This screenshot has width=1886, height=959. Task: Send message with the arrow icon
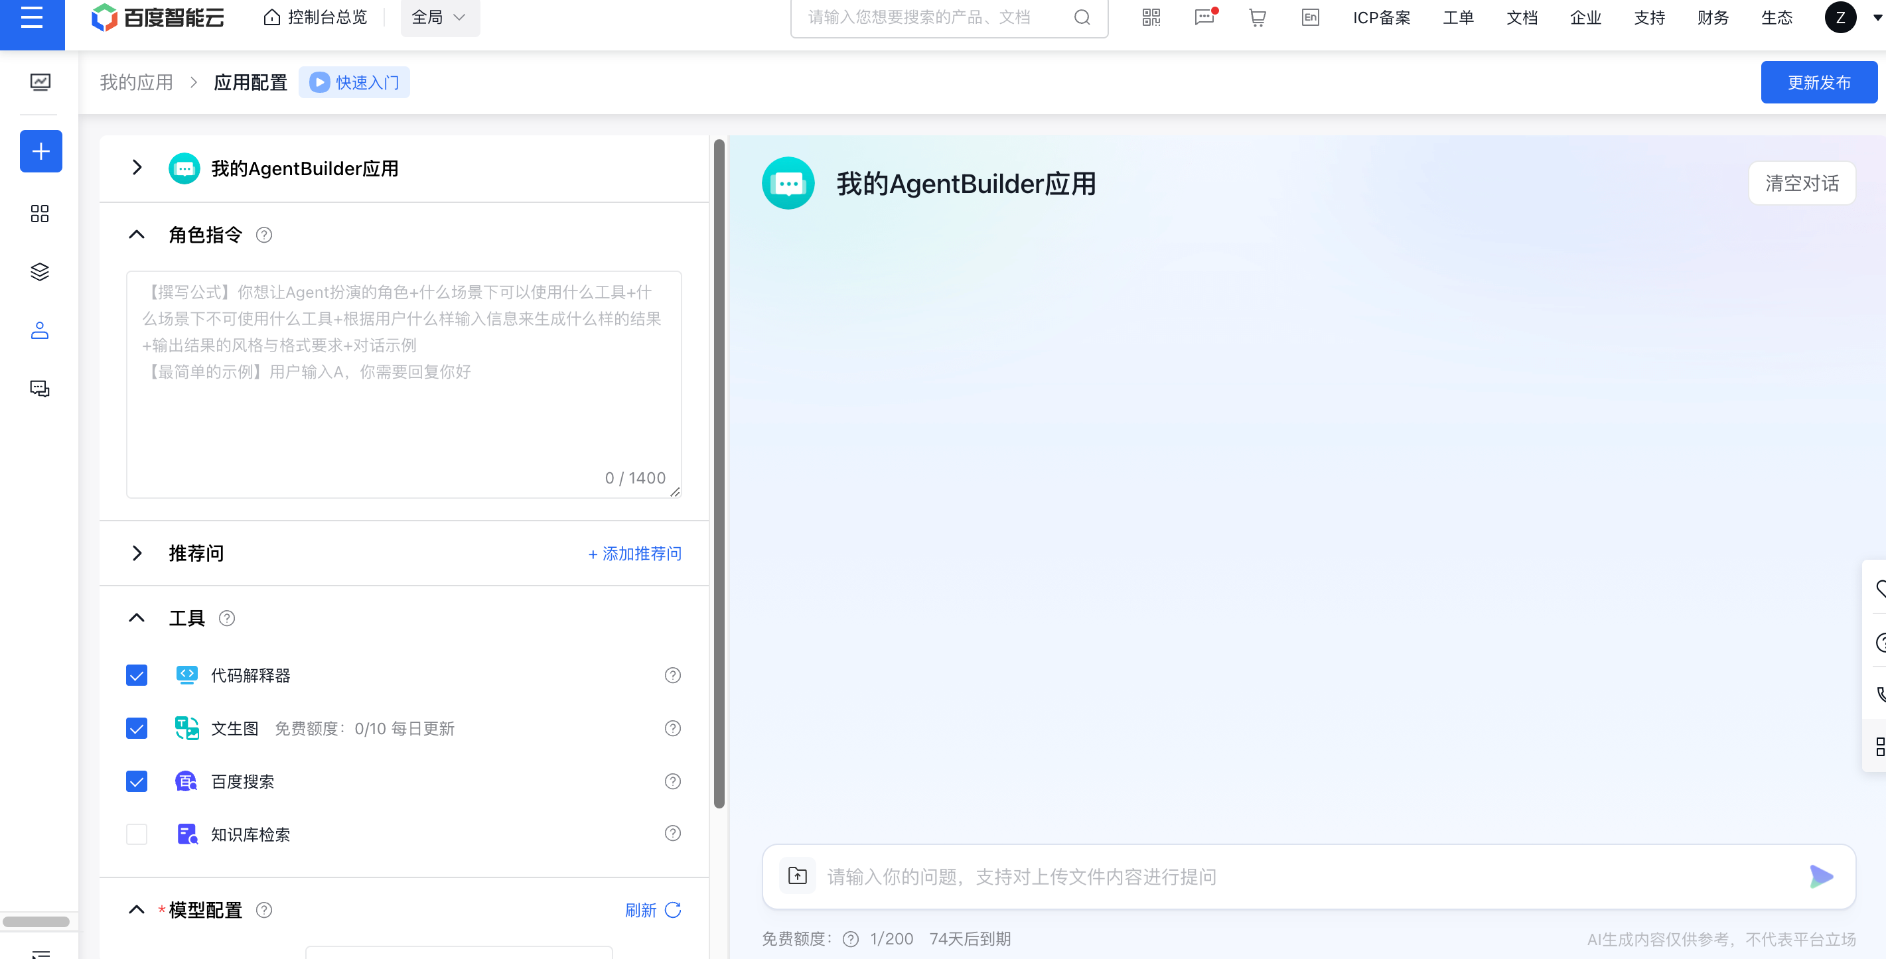(1821, 875)
